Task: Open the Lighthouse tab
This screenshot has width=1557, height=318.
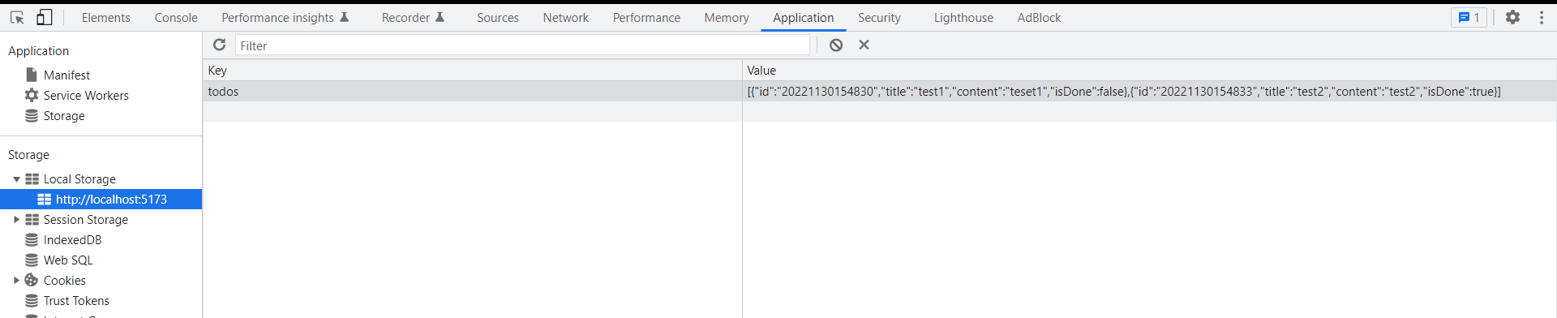Action: pyautogui.click(x=963, y=18)
